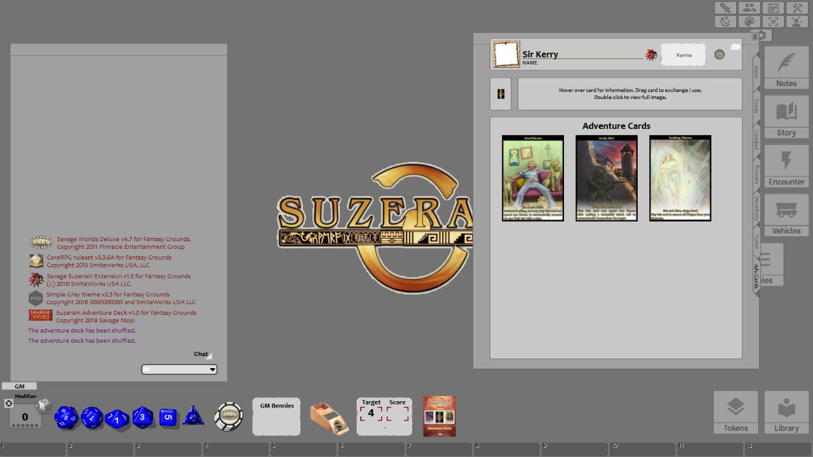Toggle the gear next to the Modifier box
The image size is (813, 457).
(x=9, y=402)
